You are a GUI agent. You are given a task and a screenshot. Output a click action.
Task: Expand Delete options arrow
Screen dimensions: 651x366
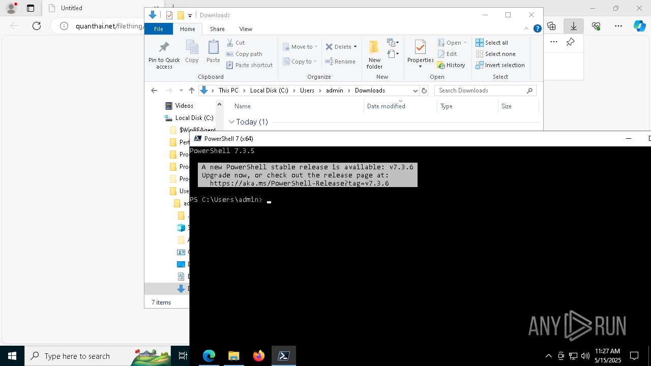pos(355,47)
